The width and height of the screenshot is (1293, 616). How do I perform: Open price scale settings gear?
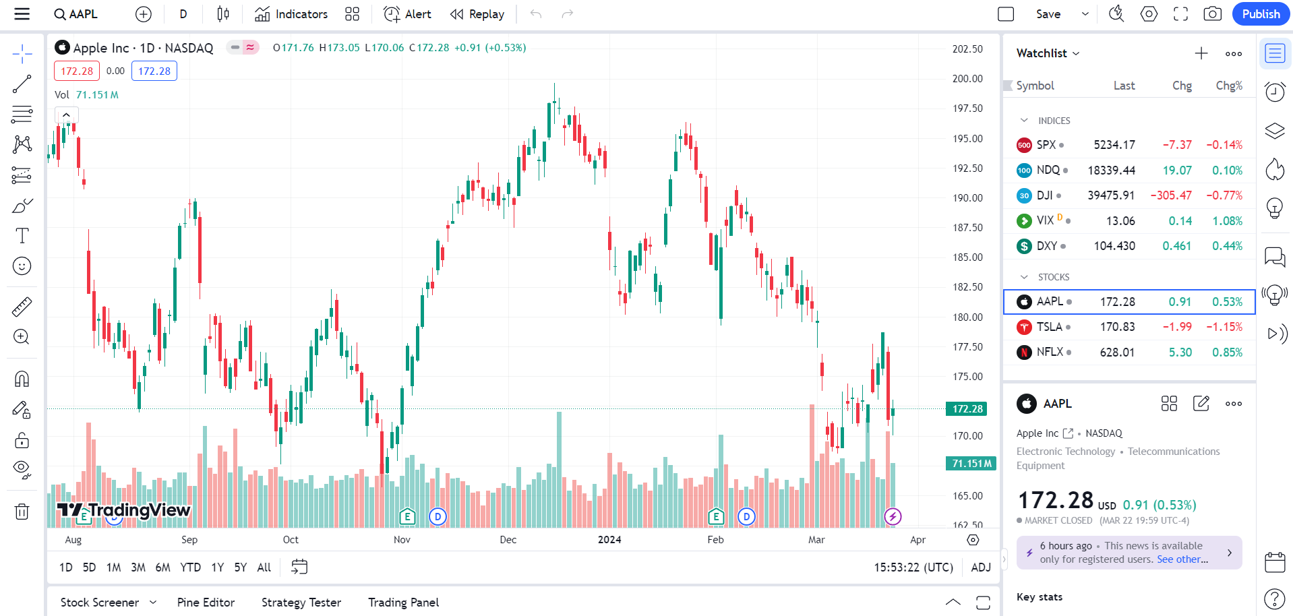[x=973, y=540]
